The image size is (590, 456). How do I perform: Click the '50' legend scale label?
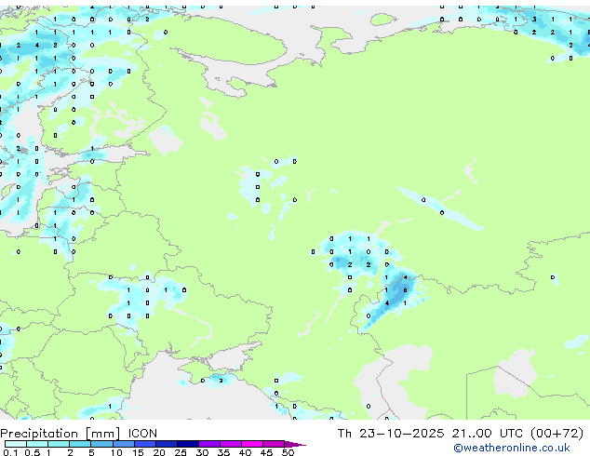288,452
